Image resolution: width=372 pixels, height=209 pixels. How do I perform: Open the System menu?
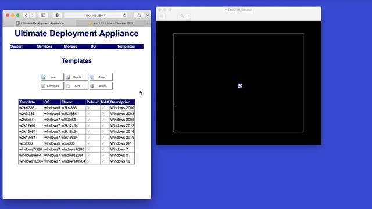(17, 46)
